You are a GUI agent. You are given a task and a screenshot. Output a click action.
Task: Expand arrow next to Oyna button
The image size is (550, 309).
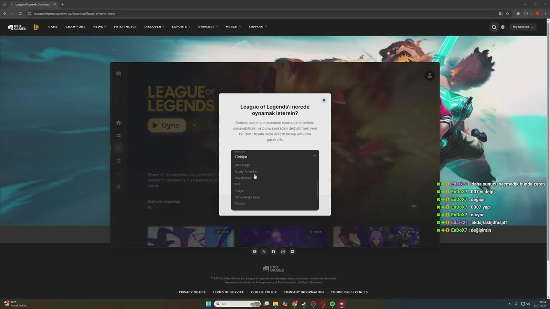tap(194, 125)
